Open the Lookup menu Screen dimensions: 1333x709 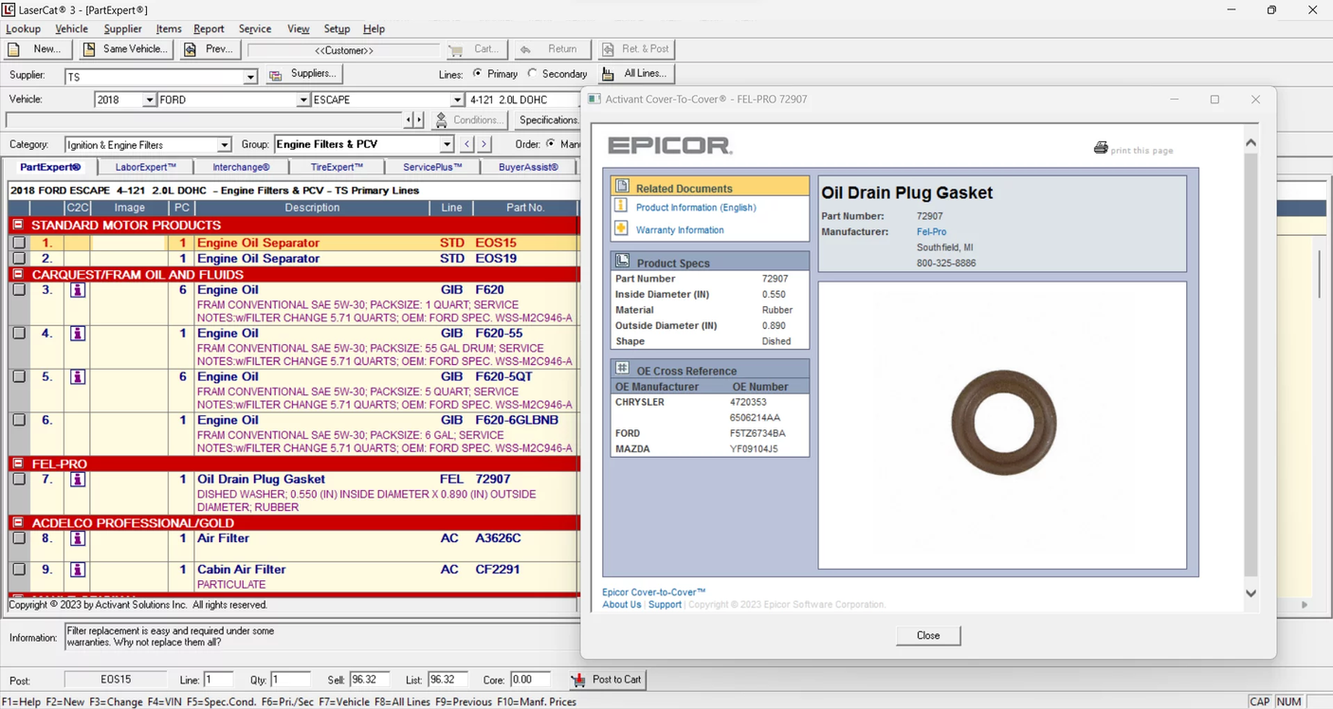pos(23,28)
